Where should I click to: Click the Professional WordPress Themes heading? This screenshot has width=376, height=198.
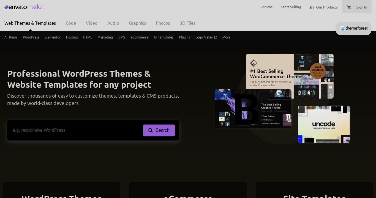tap(79, 79)
